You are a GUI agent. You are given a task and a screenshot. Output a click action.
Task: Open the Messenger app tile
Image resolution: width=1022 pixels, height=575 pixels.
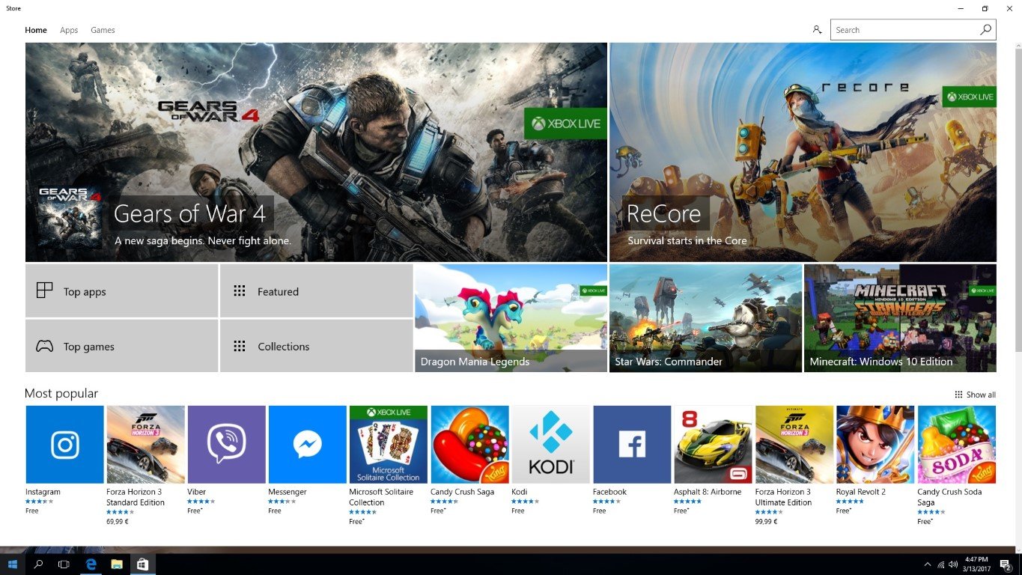click(307, 445)
